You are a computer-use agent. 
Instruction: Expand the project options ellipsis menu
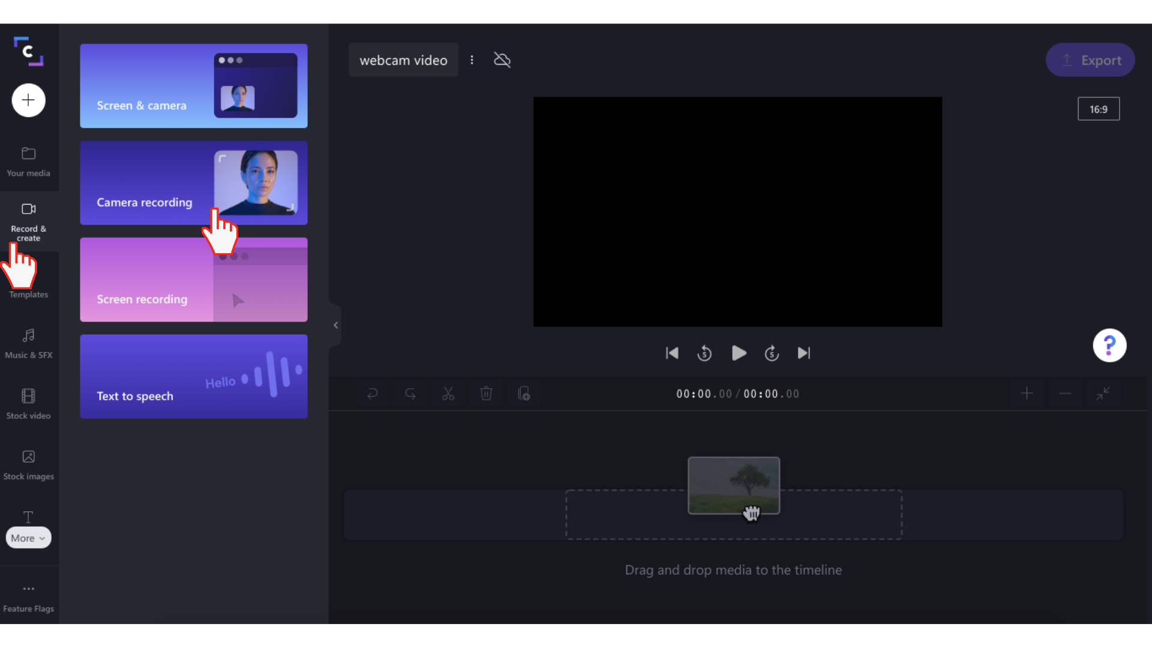[472, 60]
